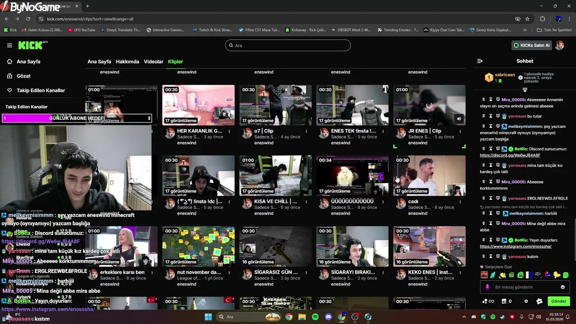
Task: Open chat settings gear icon
Action: [x=526, y=301]
